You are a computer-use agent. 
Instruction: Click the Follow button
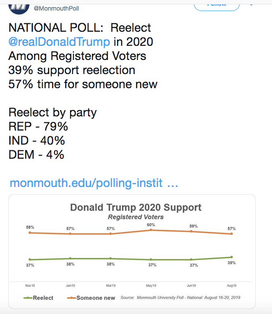point(217,7)
